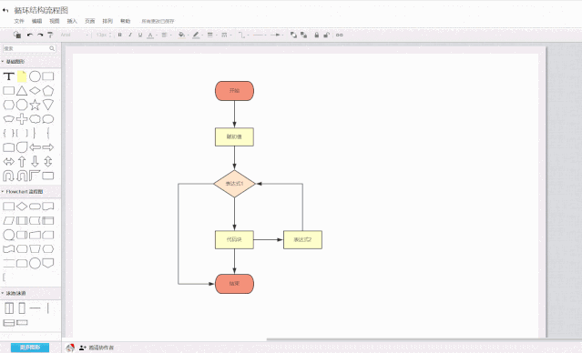Image resolution: width=582 pixels, height=353 pixels.
Task: Open the 页面 menu
Action: pyautogui.click(x=89, y=21)
